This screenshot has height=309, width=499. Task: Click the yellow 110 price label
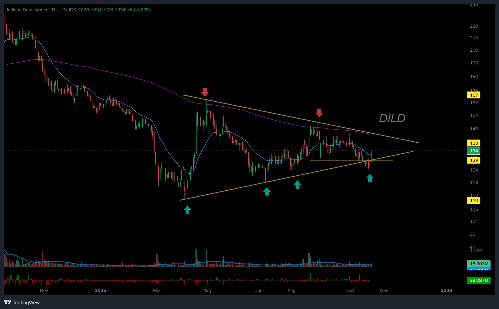(x=474, y=200)
